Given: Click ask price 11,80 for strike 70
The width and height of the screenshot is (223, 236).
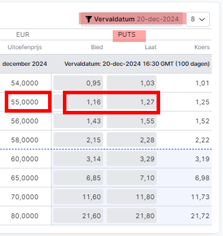Looking at the screenshot, I should pos(132,197).
